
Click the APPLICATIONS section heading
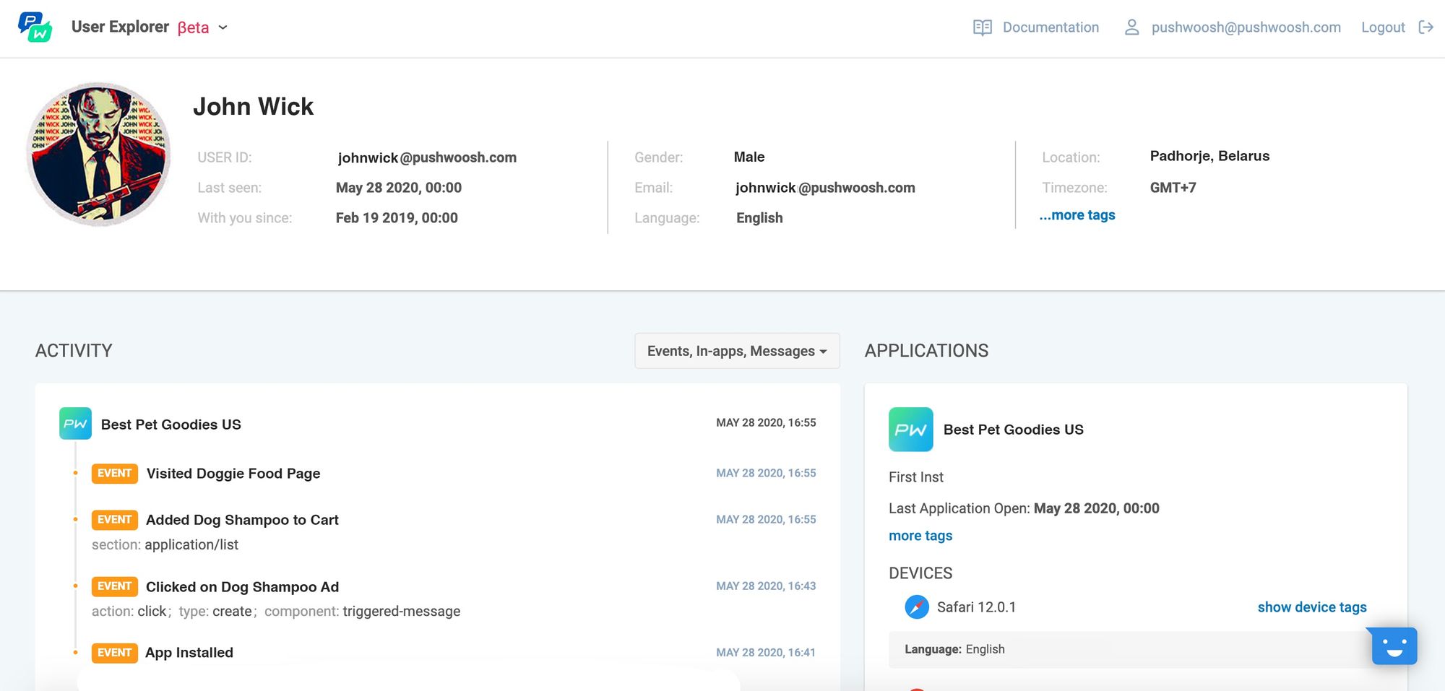pyautogui.click(x=926, y=351)
